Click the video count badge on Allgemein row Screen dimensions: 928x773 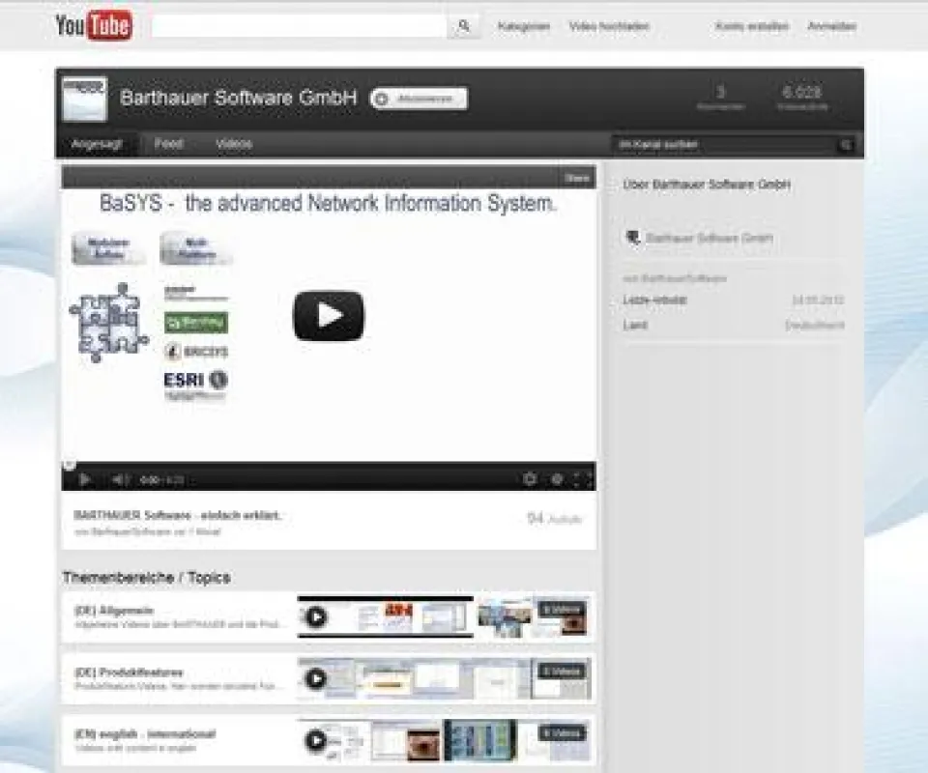(x=563, y=609)
